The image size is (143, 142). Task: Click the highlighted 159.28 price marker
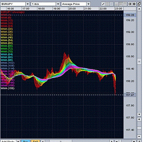[x=130, y=15]
